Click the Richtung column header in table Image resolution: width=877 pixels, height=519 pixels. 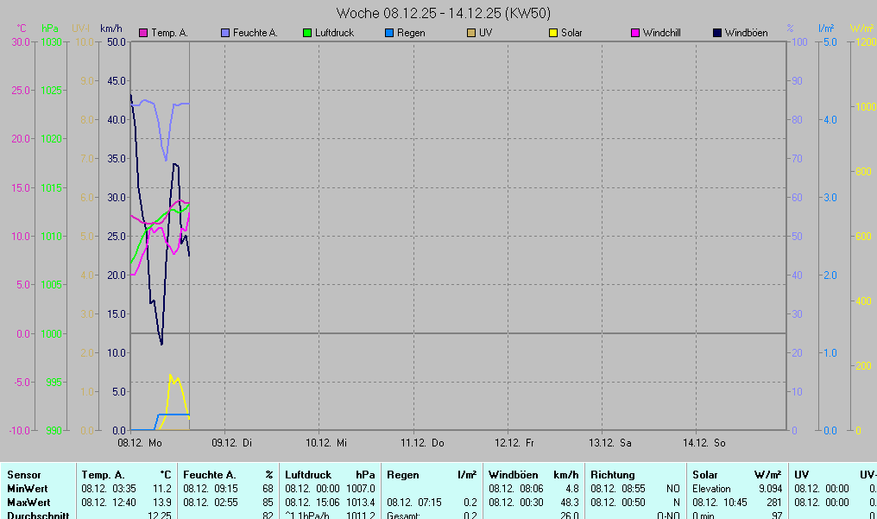[x=613, y=474]
